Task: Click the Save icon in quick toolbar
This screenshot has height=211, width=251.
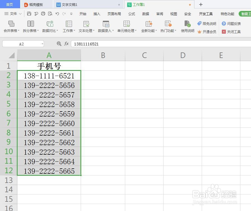Action: click(x=29, y=14)
